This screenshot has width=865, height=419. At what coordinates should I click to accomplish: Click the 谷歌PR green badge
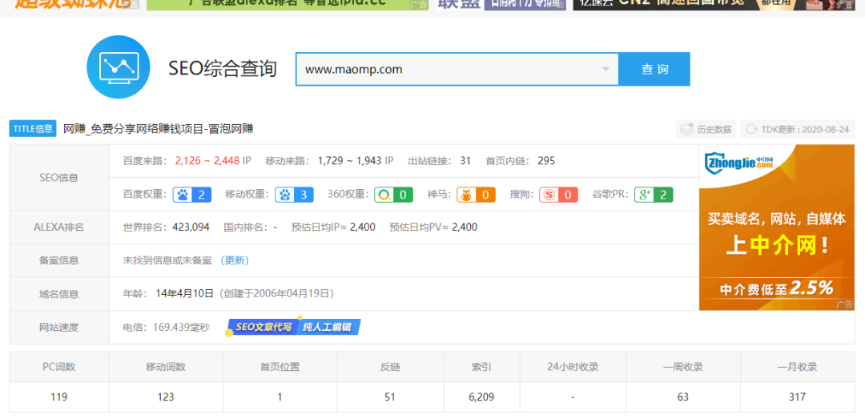click(x=654, y=195)
